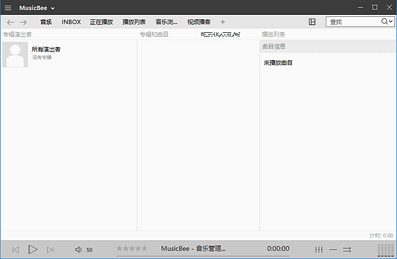Focus the 查找 search field

(x=354, y=22)
